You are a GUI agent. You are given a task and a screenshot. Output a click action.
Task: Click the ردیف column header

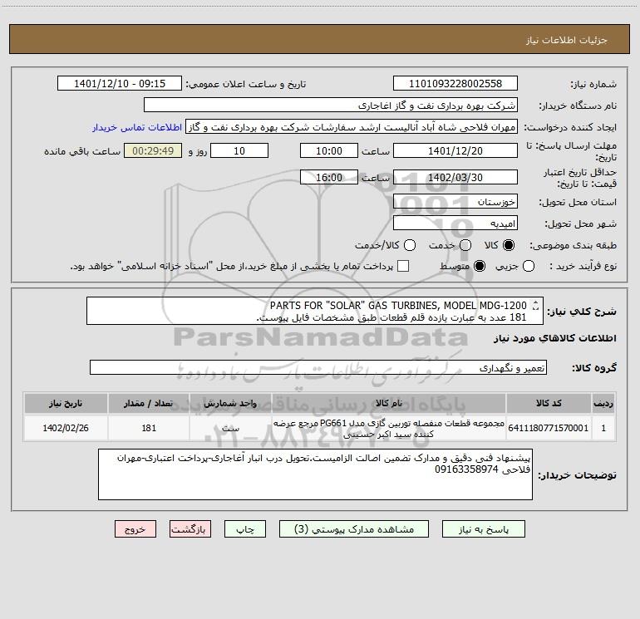603,403
